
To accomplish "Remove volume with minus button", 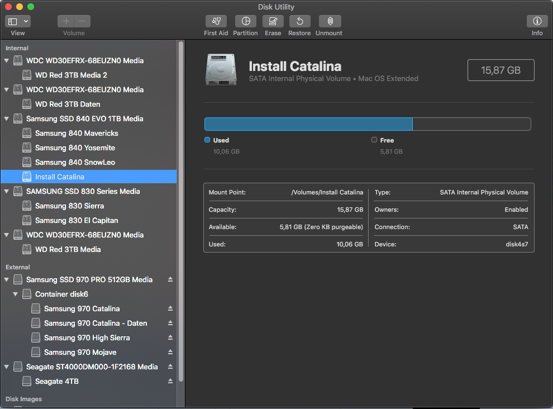I will [x=82, y=21].
